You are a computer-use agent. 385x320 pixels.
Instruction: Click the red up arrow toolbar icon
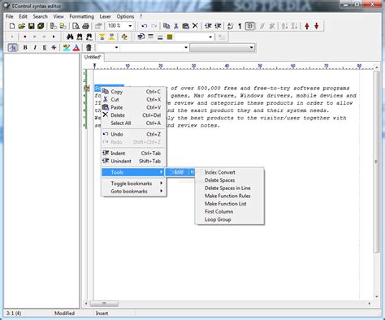tap(307, 26)
